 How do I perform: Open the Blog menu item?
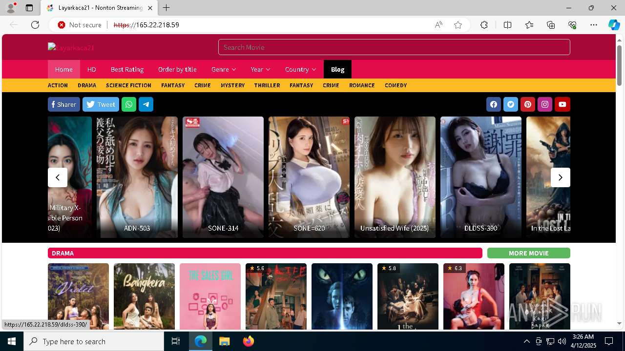(x=337, y=69)
